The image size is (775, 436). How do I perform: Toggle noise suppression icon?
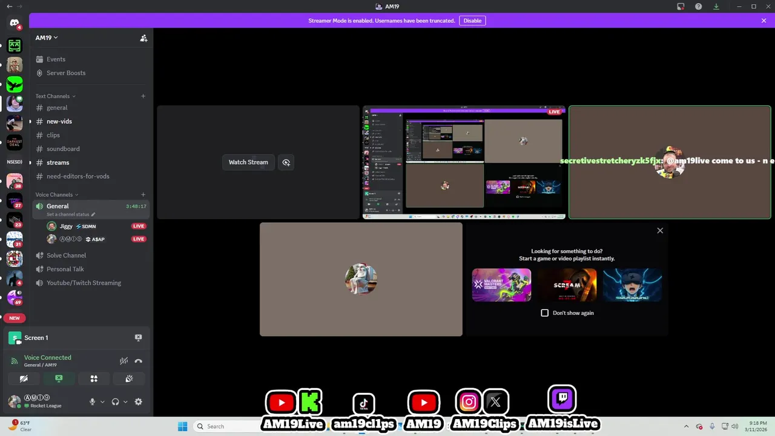click(124, 361)
